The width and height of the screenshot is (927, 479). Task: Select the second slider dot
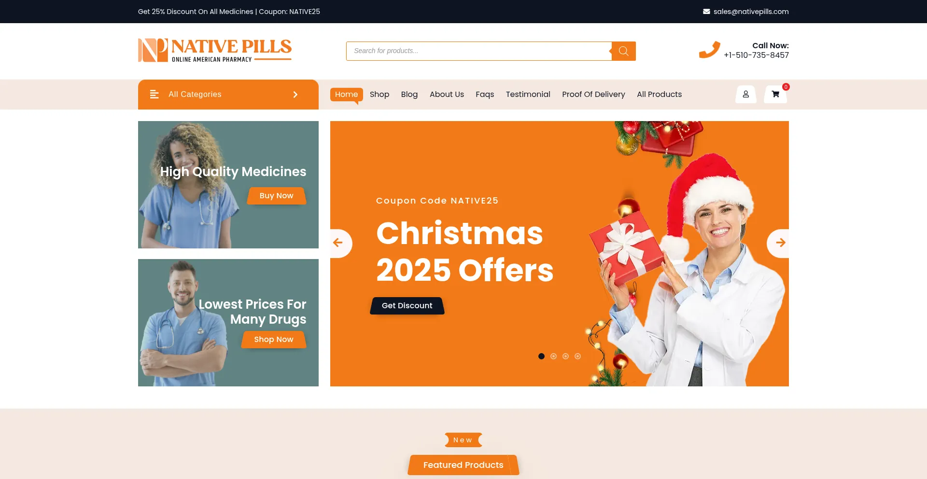[553, 356]
